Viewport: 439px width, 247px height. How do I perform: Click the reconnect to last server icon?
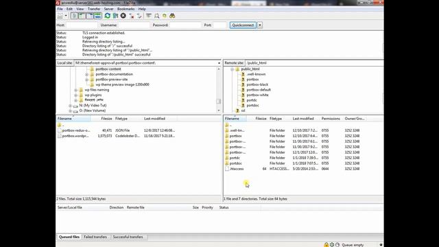[139, 16]
